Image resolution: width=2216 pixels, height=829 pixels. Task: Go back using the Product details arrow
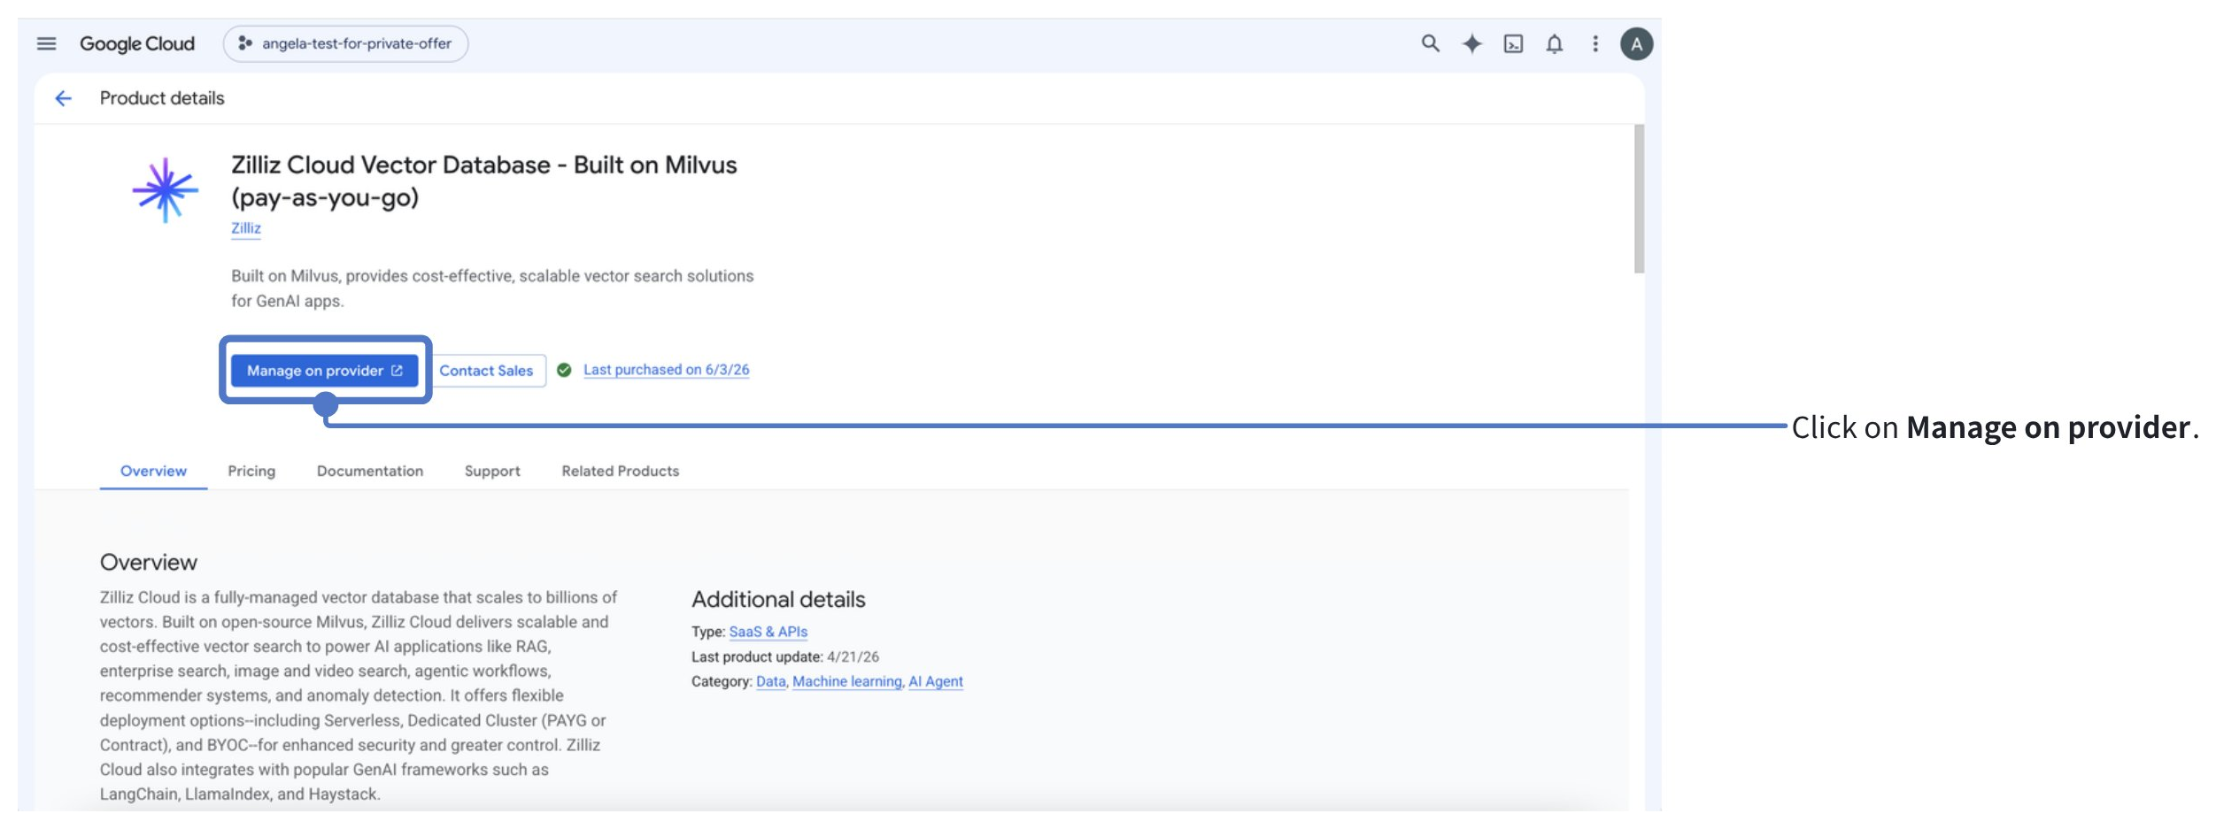[63, 98]
